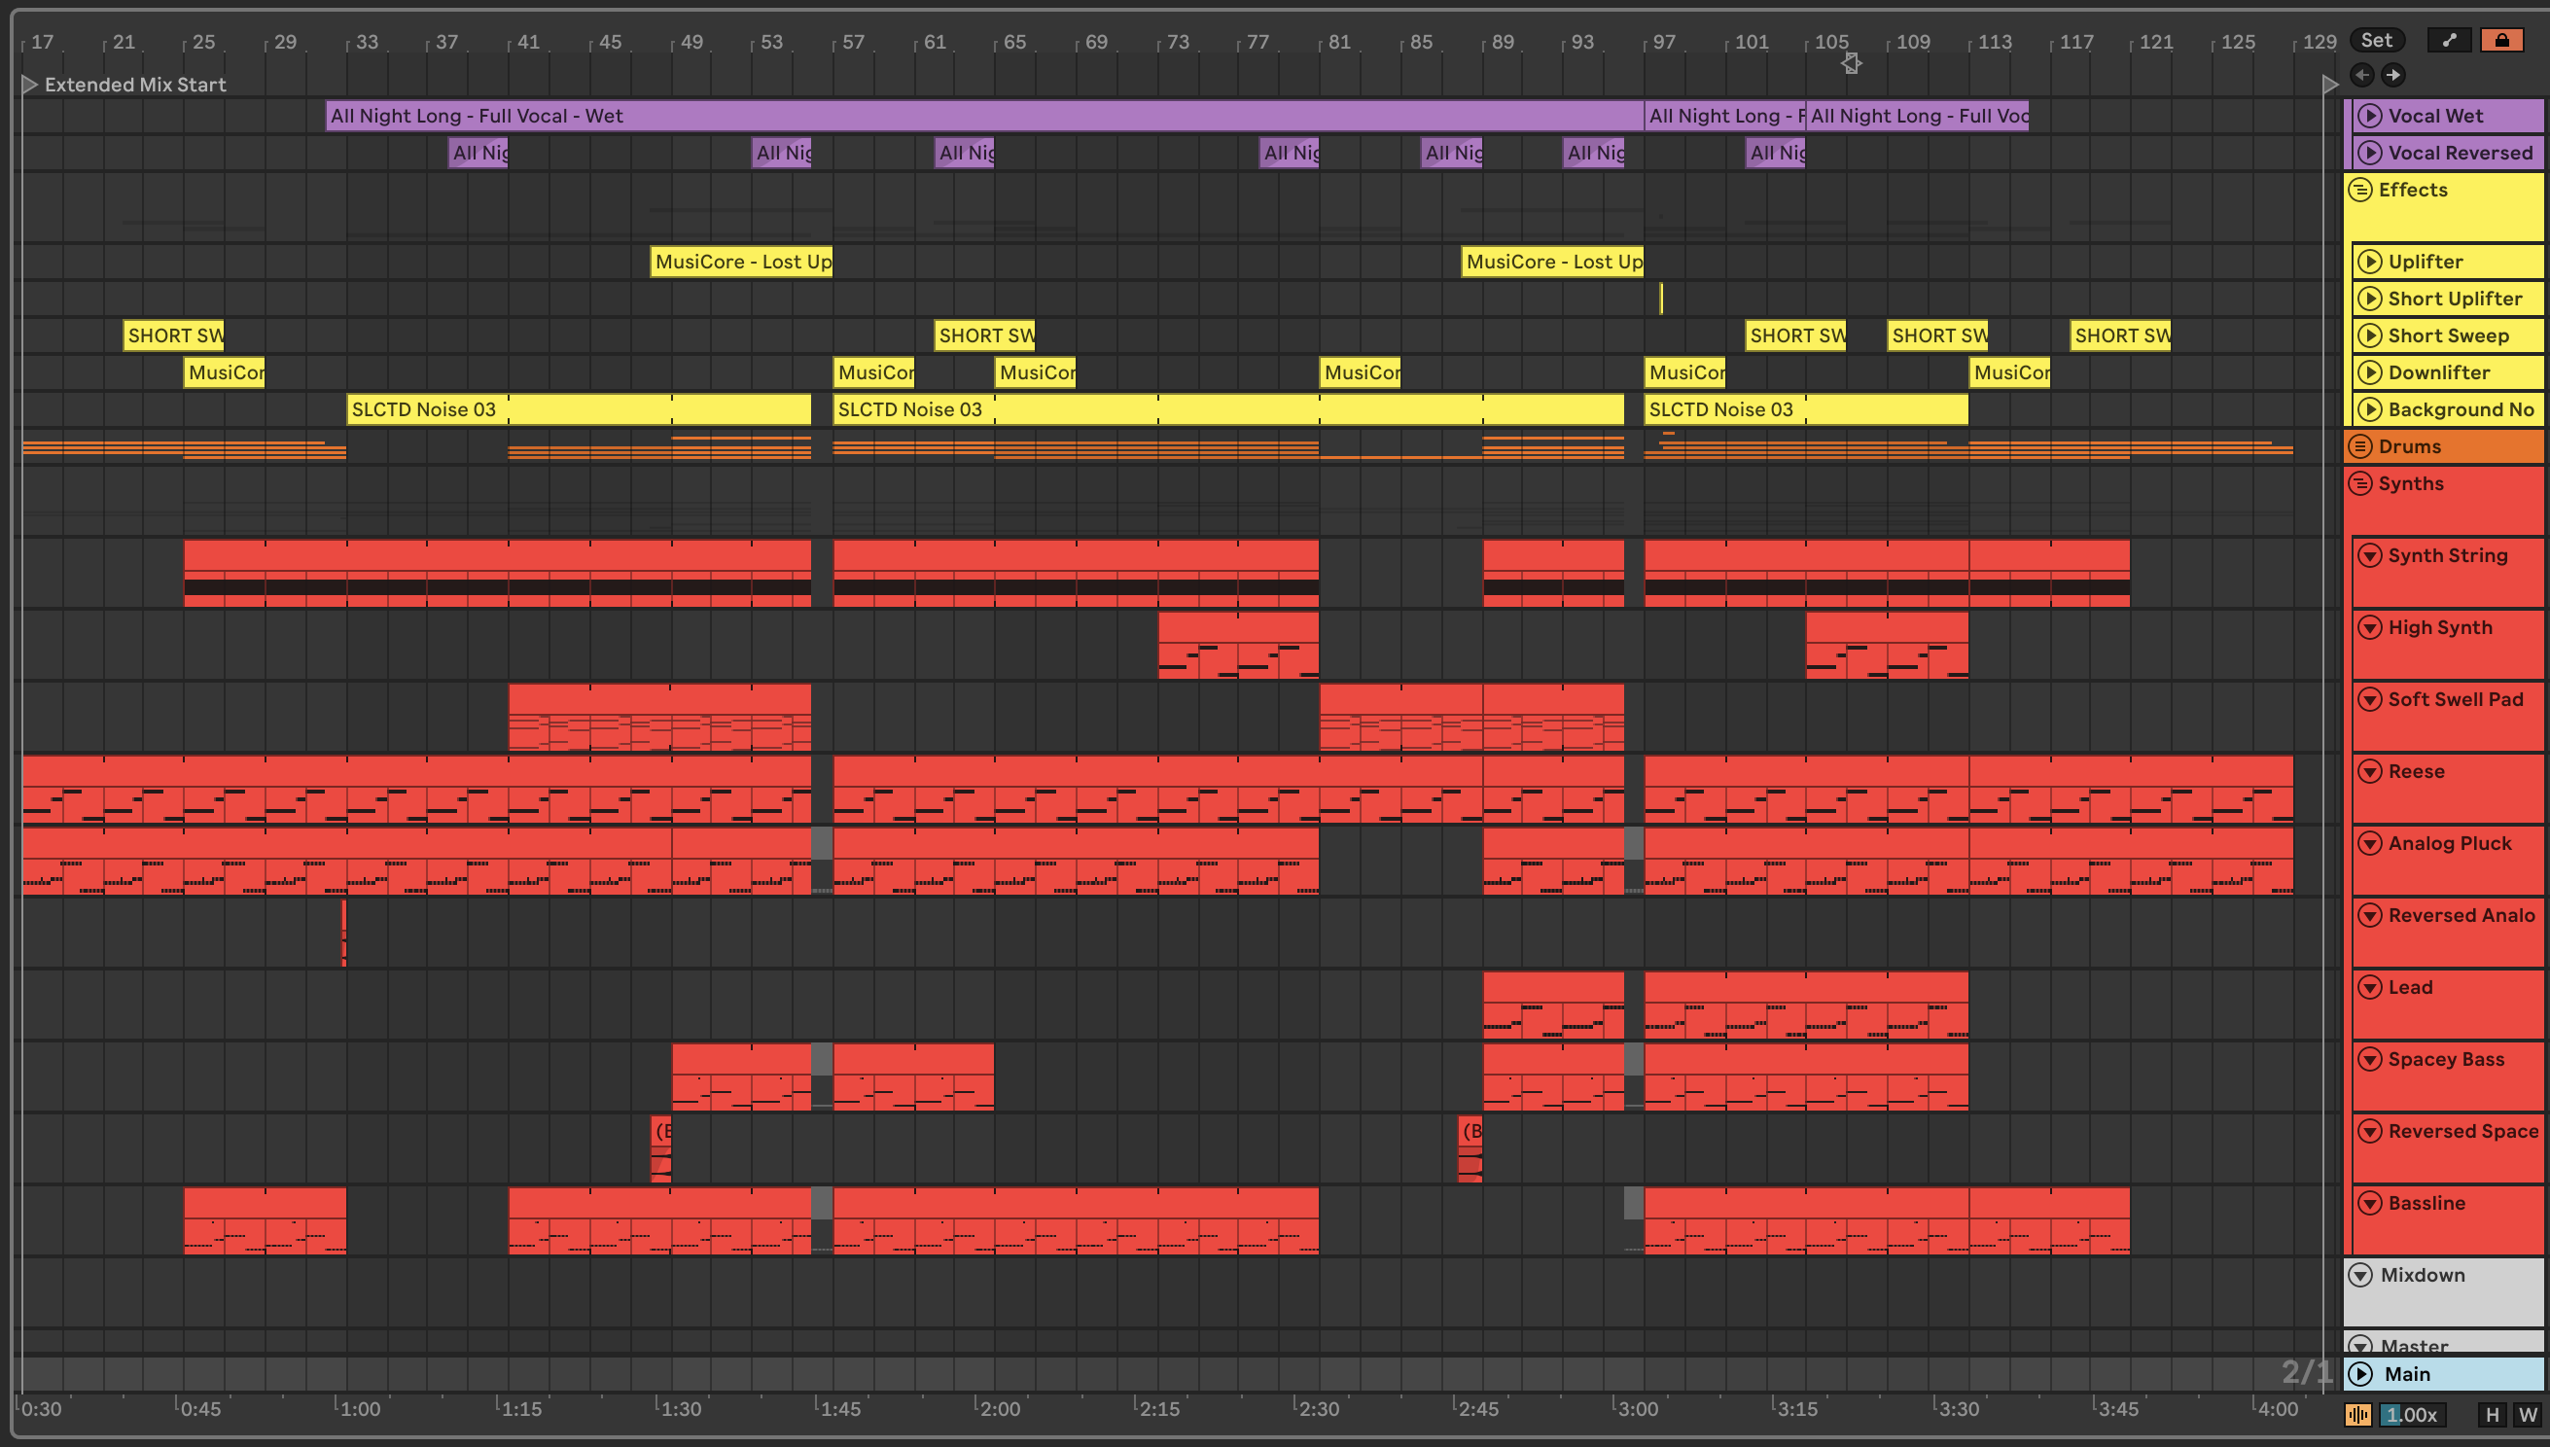2550x1447 pixels.
Task: Toggle the automation mode button beside Set
Action: (2449, 40)
